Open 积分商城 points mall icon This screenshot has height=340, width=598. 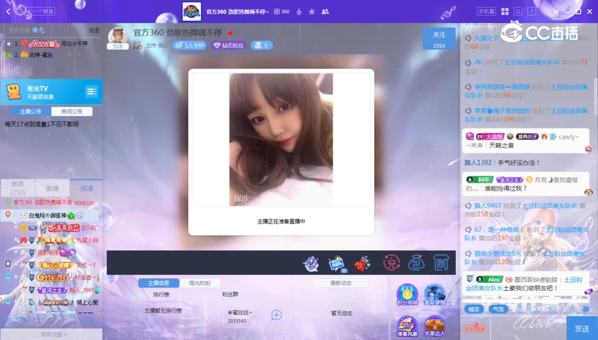tap(407, 295)
